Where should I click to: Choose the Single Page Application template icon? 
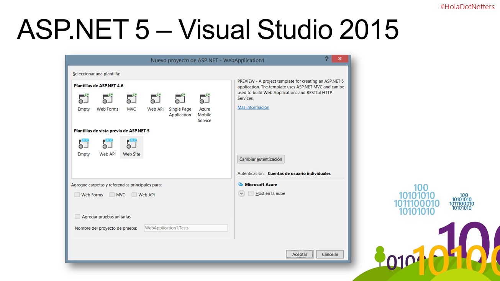tap(180, 99)
